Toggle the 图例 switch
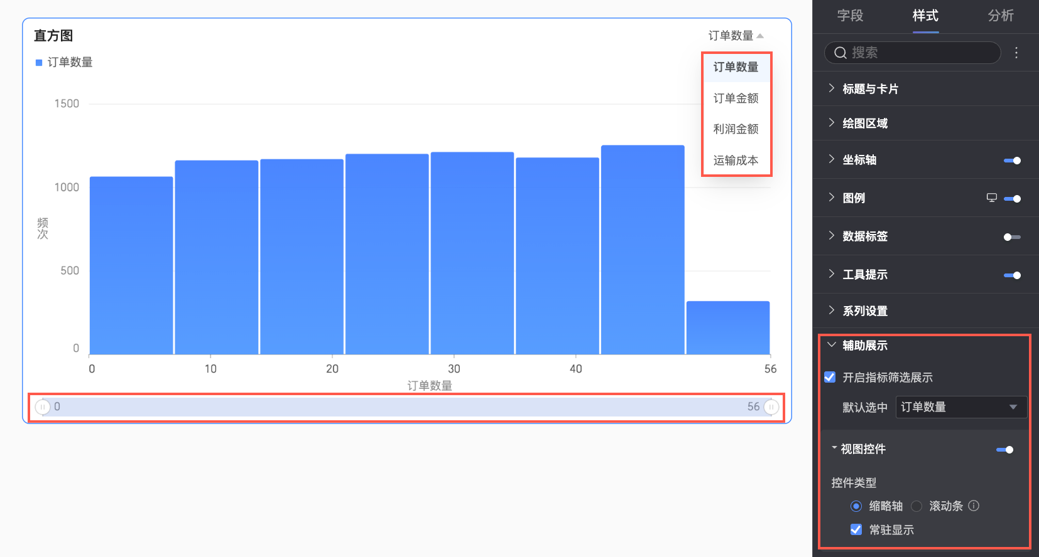The height and width of the screenshot is (557, 1039). [x=1012, y=199]
